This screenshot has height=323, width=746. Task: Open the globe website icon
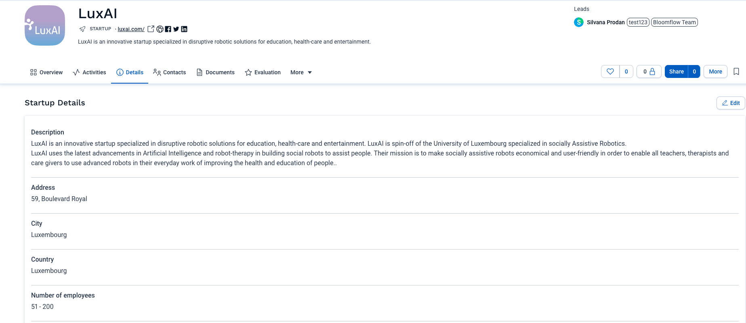pos(160,29)
